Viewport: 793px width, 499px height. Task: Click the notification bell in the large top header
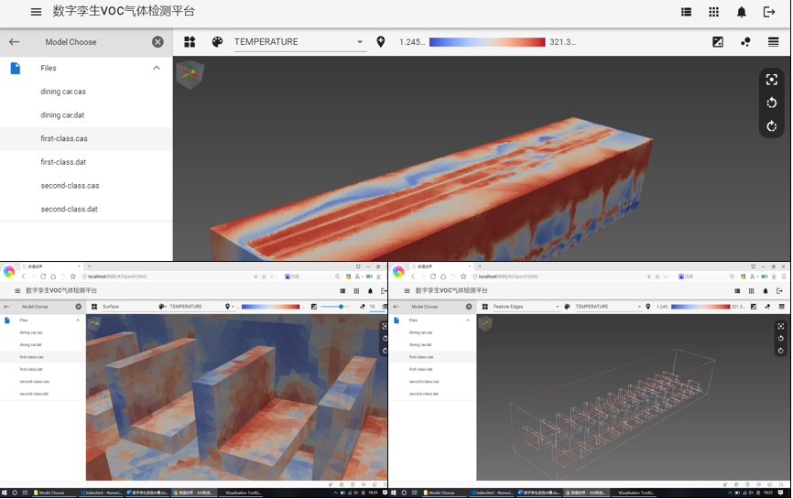tap(742, 12)
